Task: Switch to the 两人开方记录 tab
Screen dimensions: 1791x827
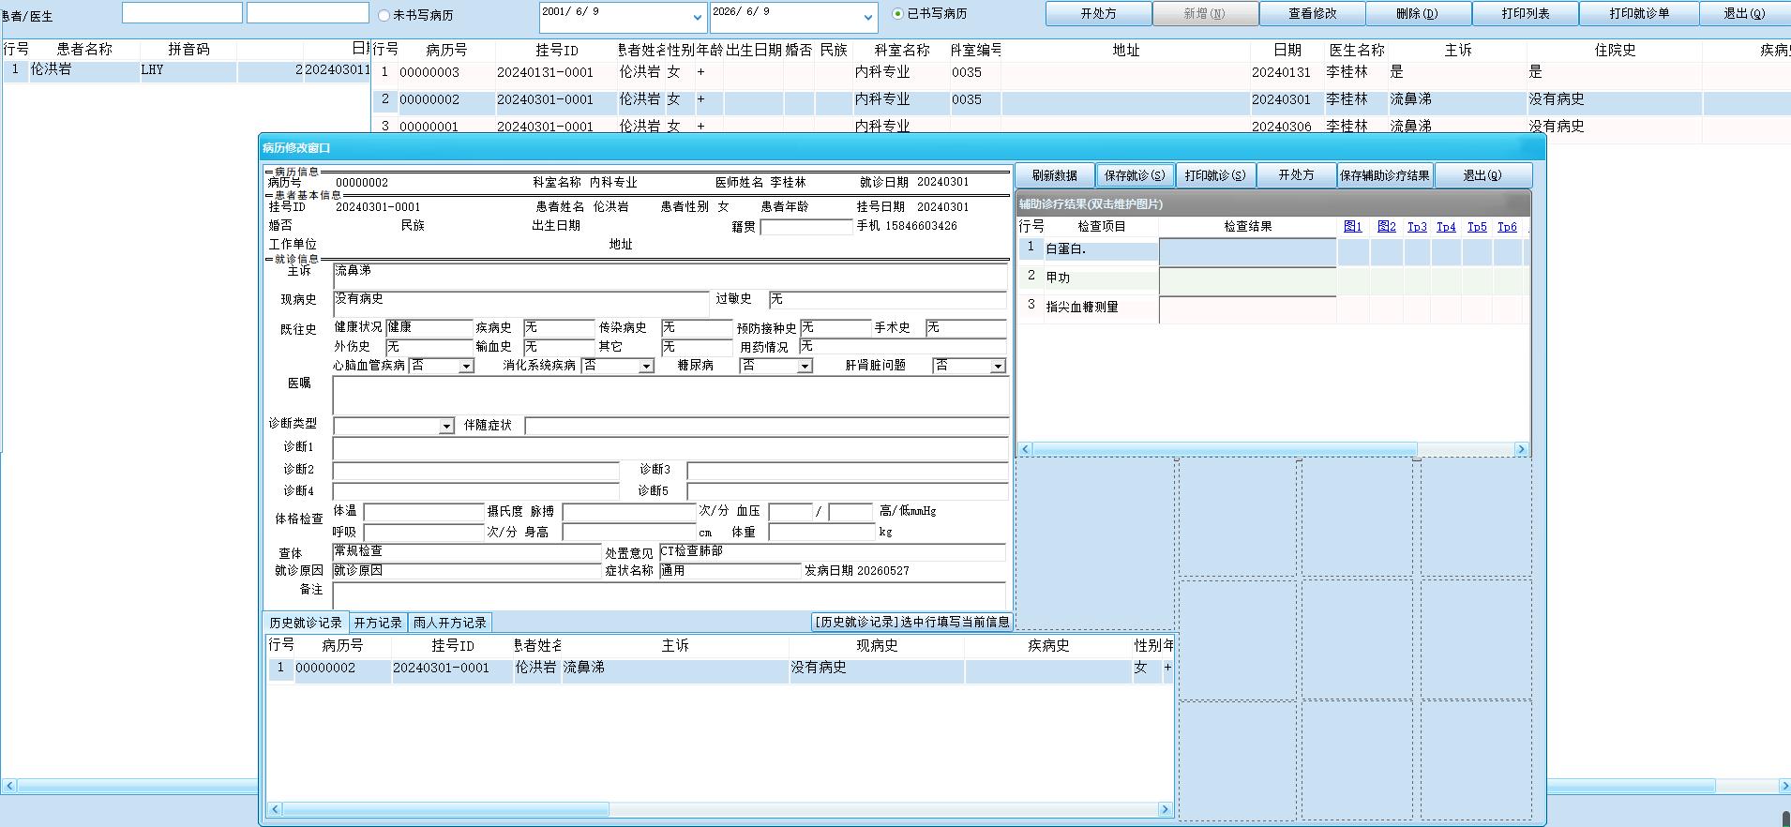Action: click(449, 623)
